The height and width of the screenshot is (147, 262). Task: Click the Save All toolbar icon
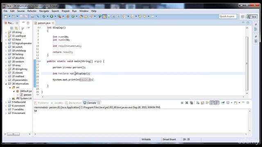click(26, 16)
